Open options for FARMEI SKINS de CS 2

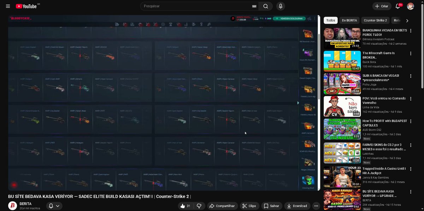pyautogui.click(x=411, y=146)
